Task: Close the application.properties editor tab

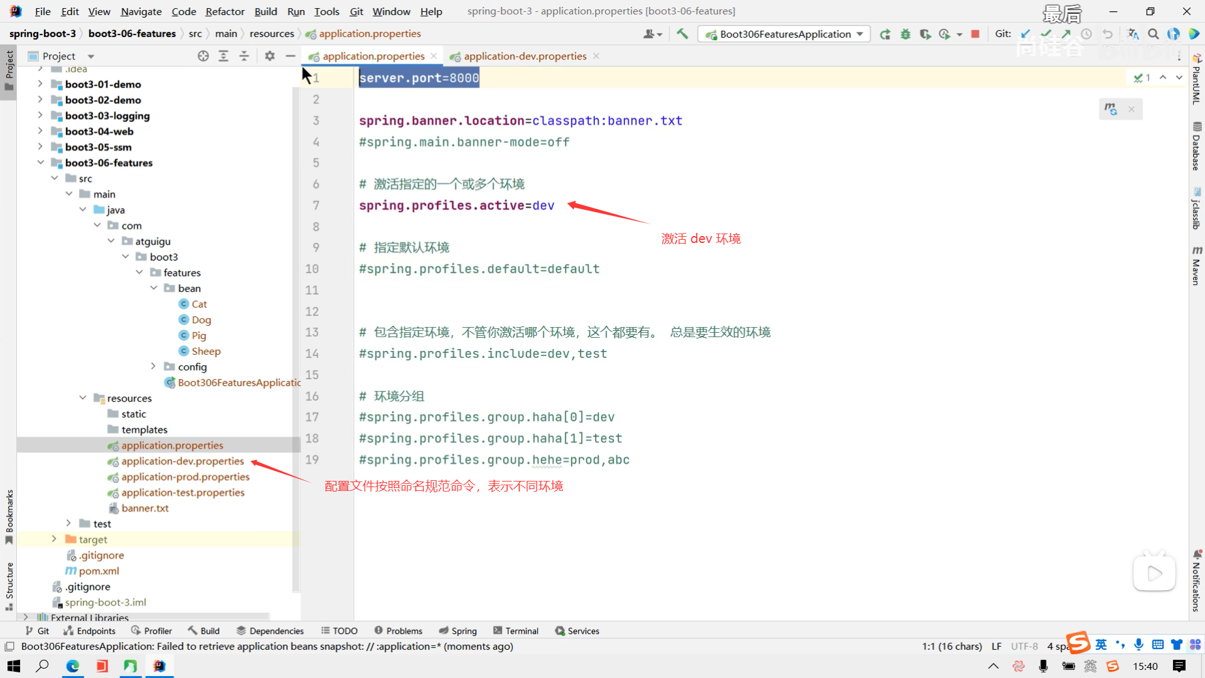Action: coord(434,56)
